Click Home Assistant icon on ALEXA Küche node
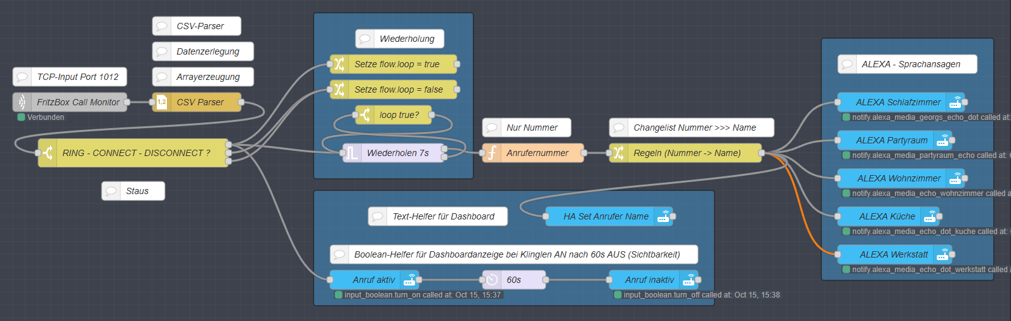 (930, 216)
